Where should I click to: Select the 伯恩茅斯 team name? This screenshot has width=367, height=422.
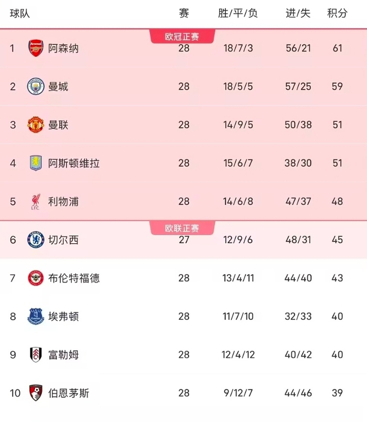coord(68,393)
